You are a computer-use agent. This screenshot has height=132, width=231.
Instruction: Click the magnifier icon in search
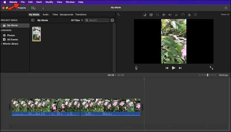[x=87, y=20]
